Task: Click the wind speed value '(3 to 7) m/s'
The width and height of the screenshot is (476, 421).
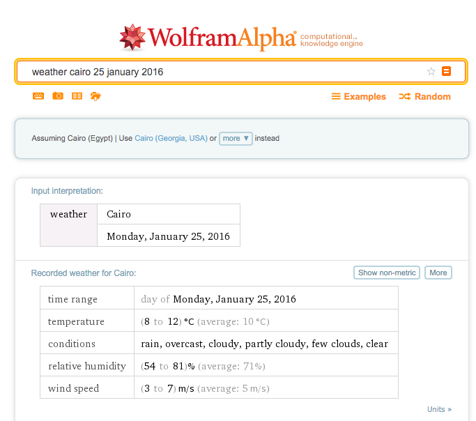Action: tap(167, 388)
